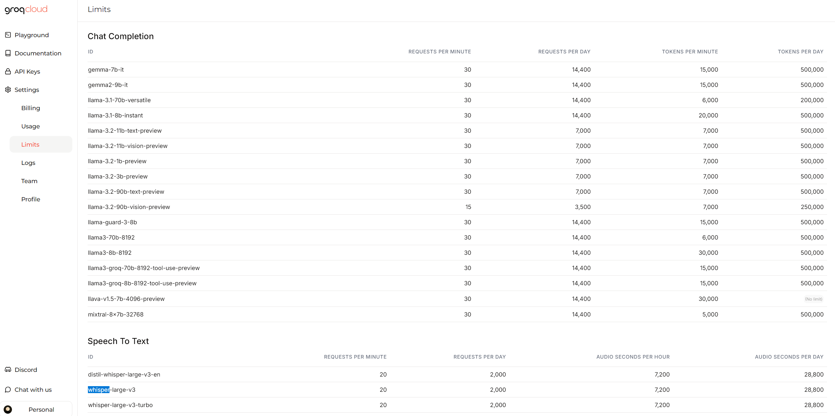The image size is (835, 416).
Task: Open the Playground link
Action: [x=32, y=35]
